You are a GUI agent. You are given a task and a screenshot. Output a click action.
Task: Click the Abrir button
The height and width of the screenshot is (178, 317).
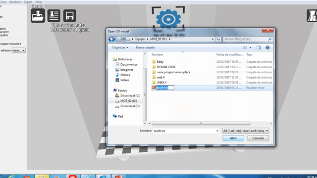click(x=233, y=138)
